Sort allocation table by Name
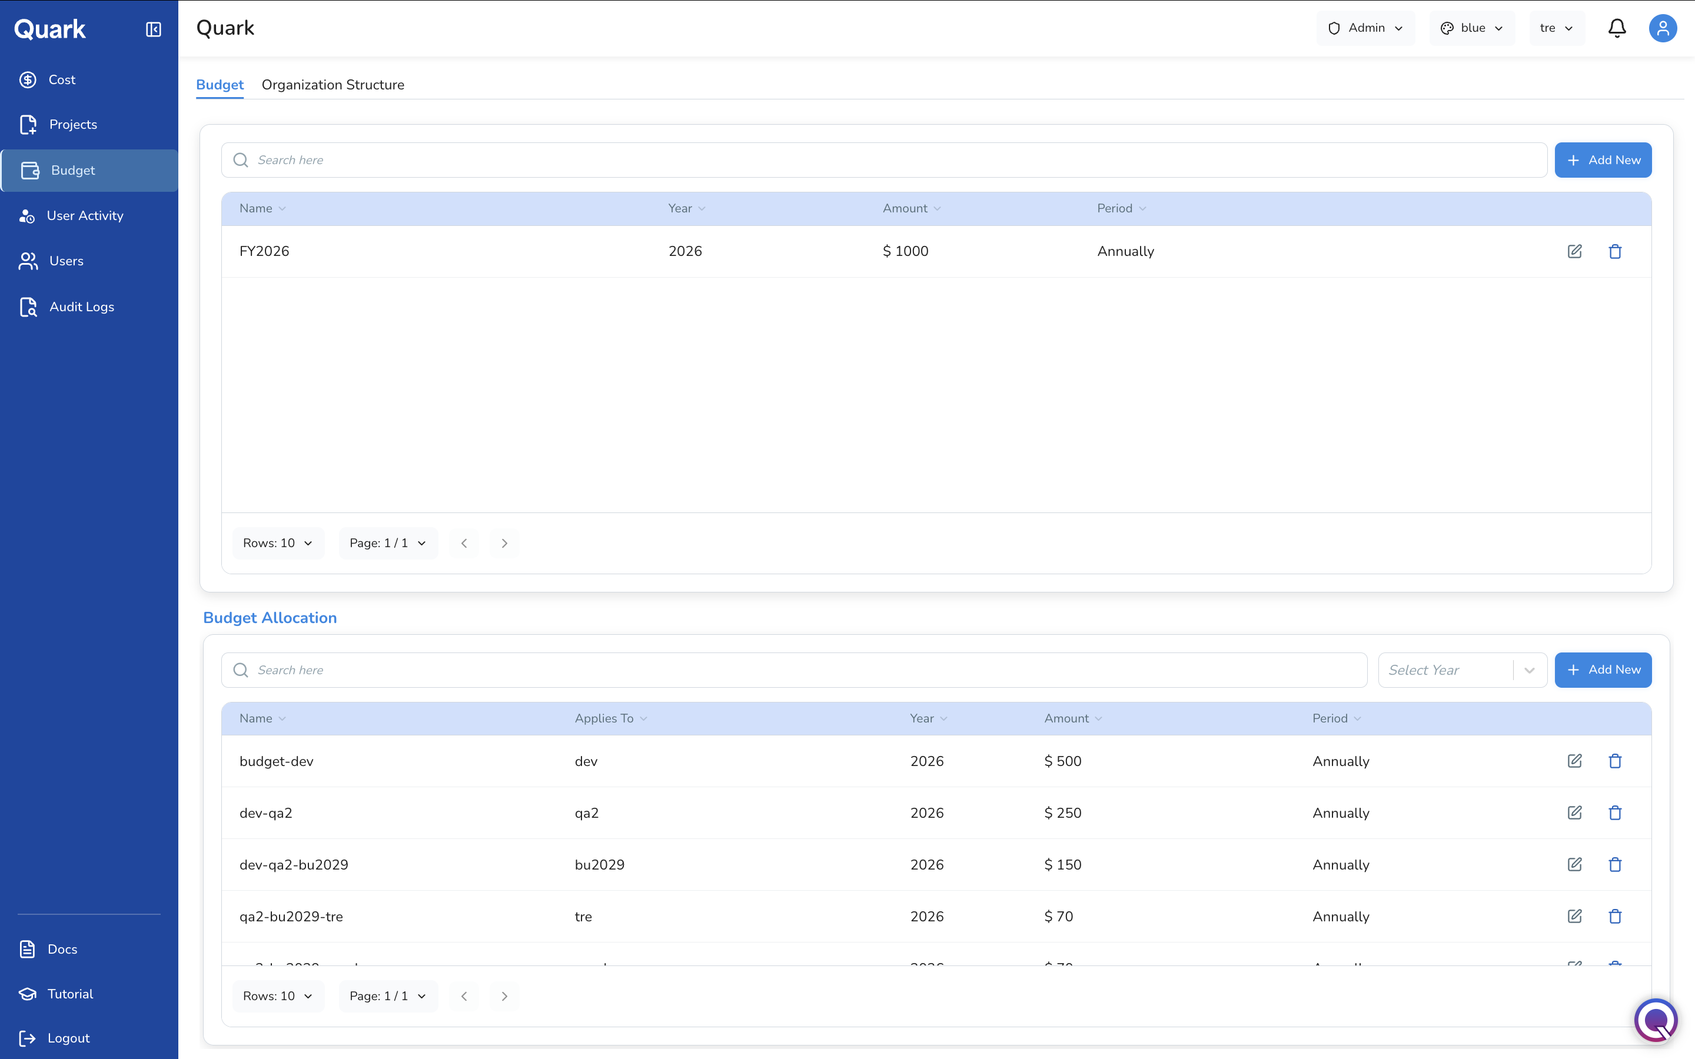Image resolution: width=1695 pixels, height=1059 pixels. pos(262,718)
